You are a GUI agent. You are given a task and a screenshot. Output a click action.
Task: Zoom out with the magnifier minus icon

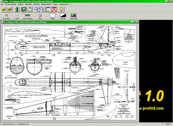(x=42, y=9)
